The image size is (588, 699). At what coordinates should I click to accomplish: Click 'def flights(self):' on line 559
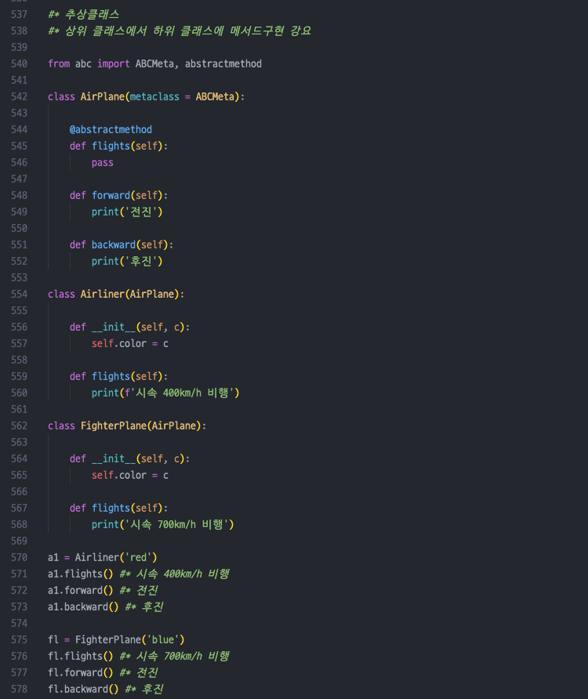point(118,377)
